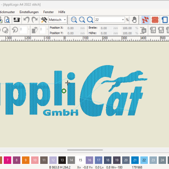Redo the last action
Viewport: 169px width, 169px height.
pos(35,20)
